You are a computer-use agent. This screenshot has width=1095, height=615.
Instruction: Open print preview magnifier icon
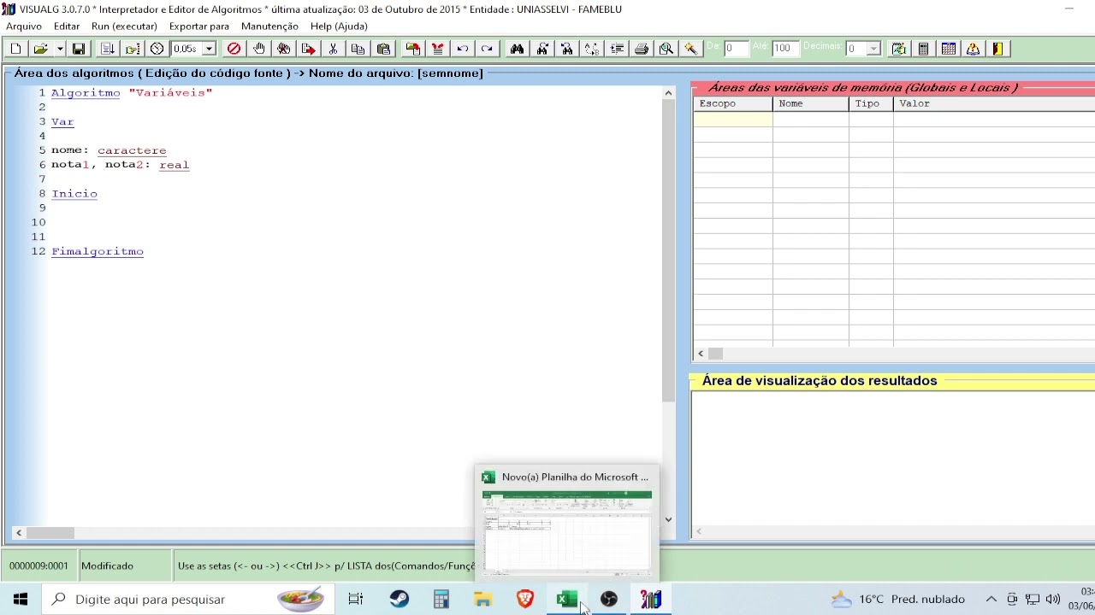[666, 49]
